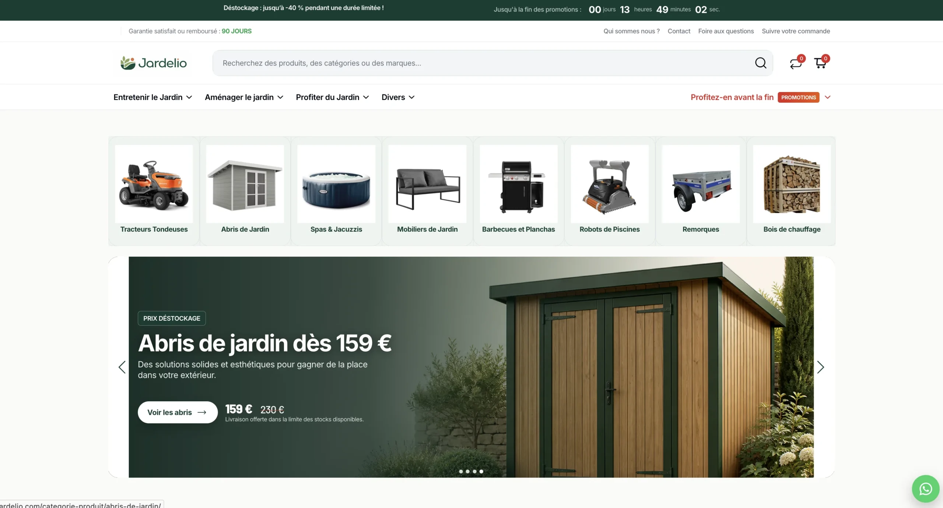Click the Déstockage -40 % announcement text

[304, 8]
